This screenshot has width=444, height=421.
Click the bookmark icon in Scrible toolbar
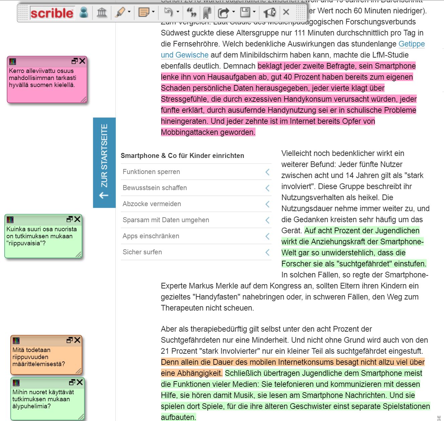(207, 13)
